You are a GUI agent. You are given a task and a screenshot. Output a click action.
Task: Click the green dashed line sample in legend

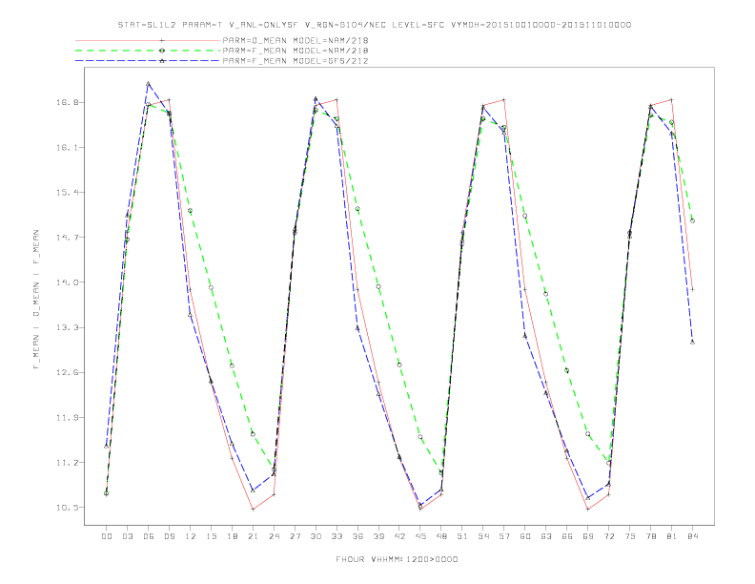pos(148,51)
